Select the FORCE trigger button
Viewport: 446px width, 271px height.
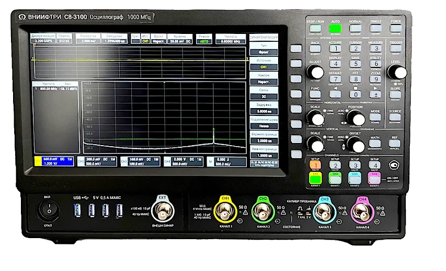pos(396,28)
